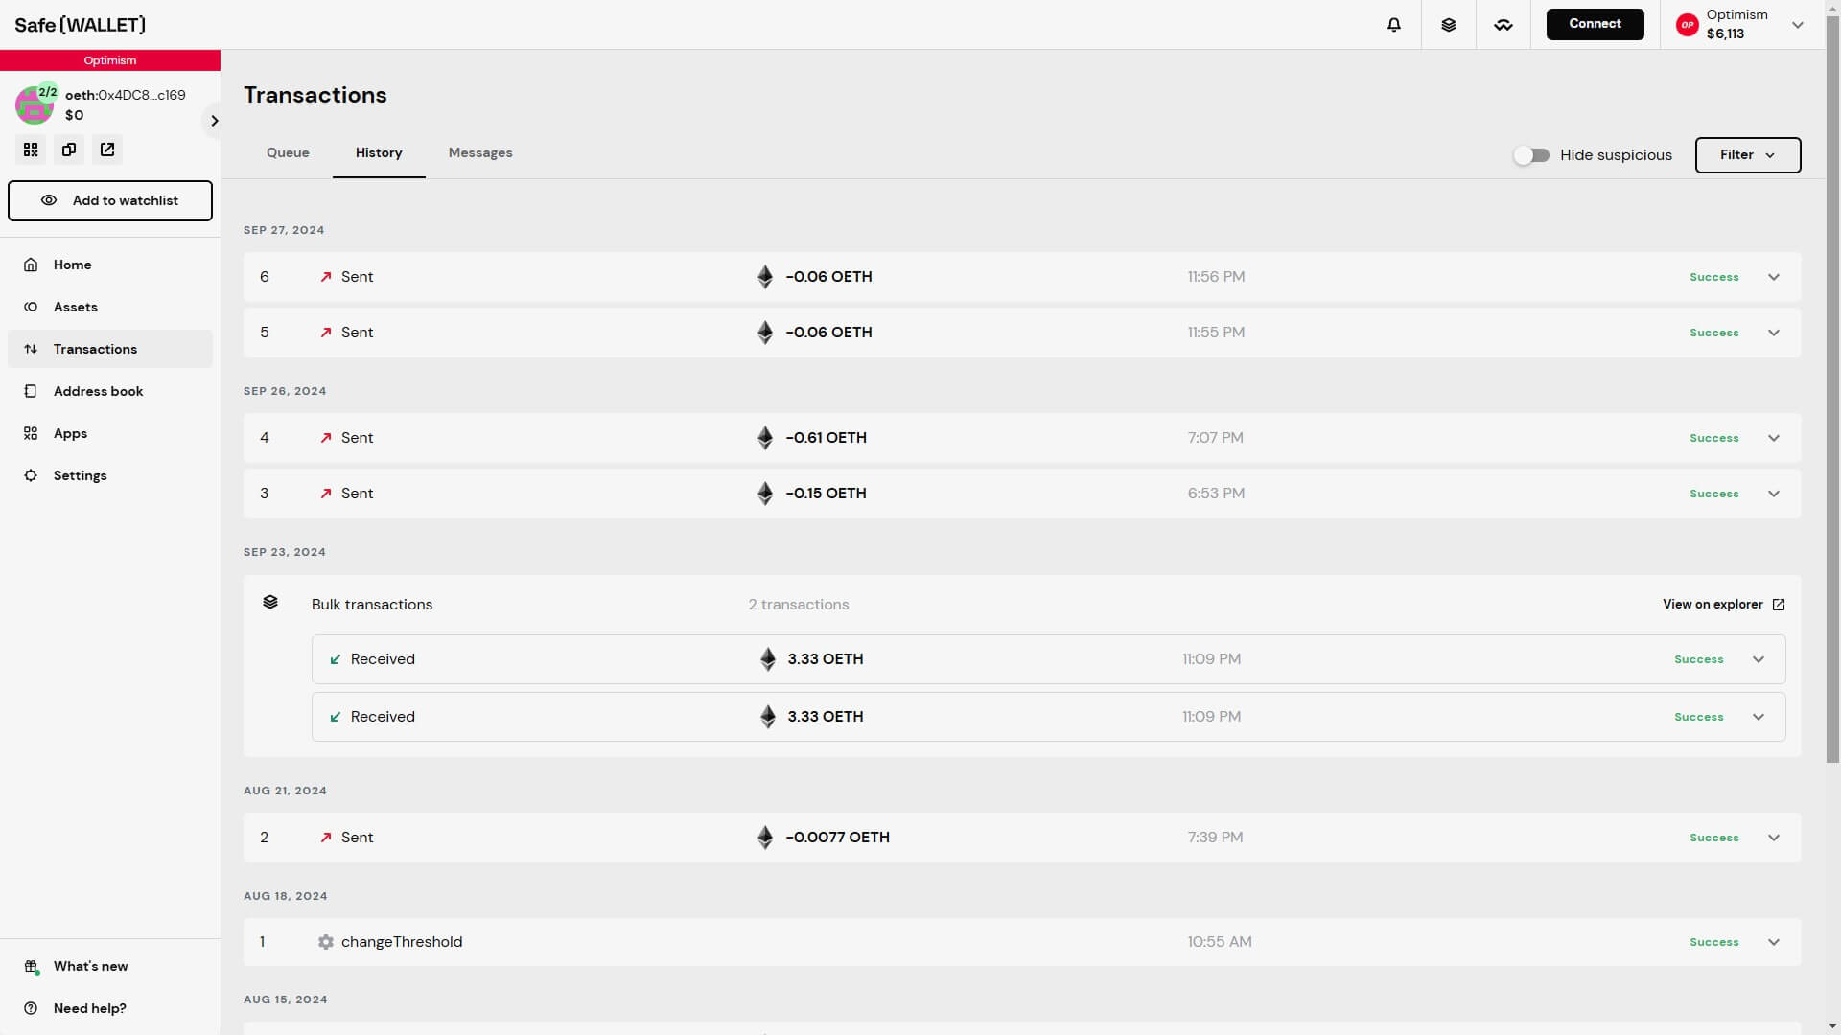1841x1035 pixels.
Task: Expand transaction 3 details chevron
Action: tap(1774, 494)
